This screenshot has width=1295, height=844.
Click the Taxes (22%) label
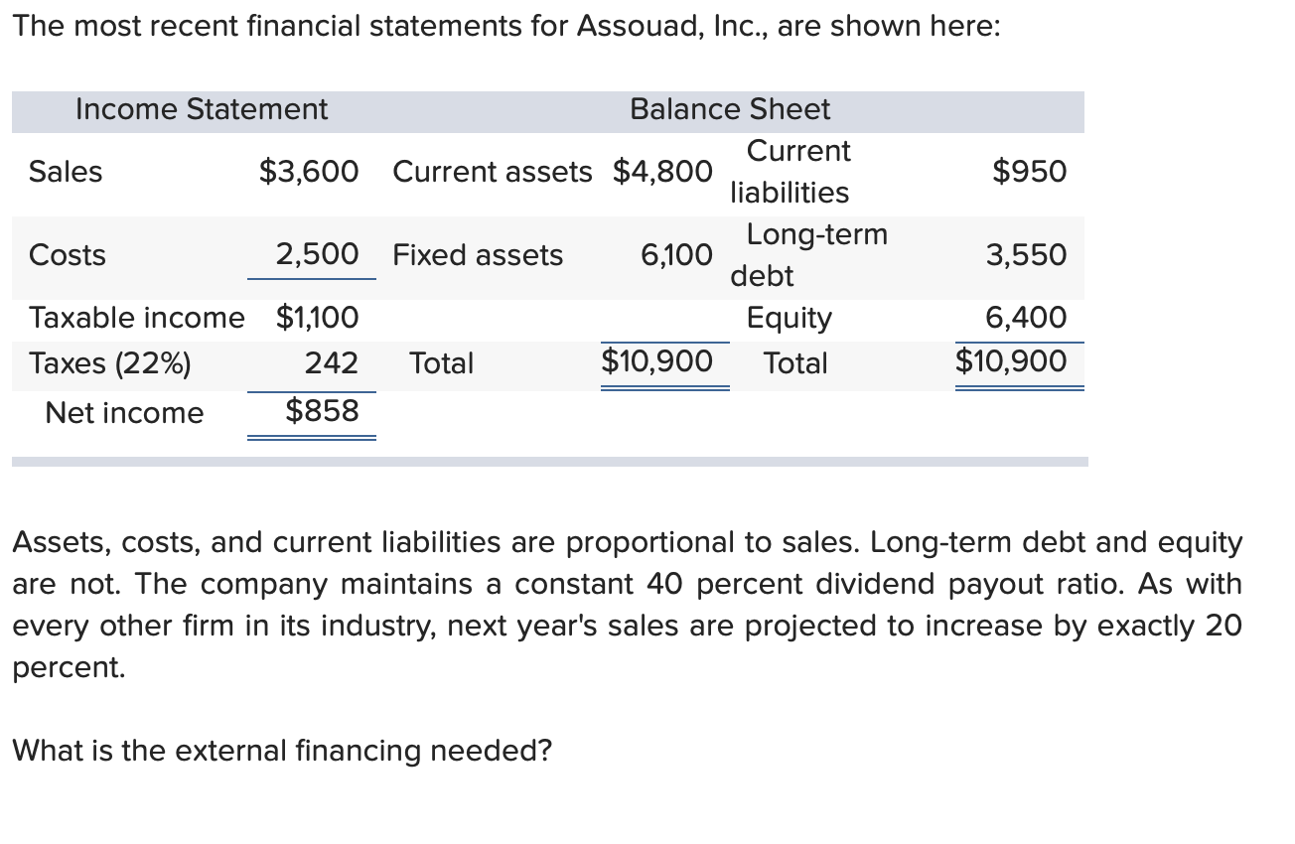pyautogui.click(x=110, y=363)
